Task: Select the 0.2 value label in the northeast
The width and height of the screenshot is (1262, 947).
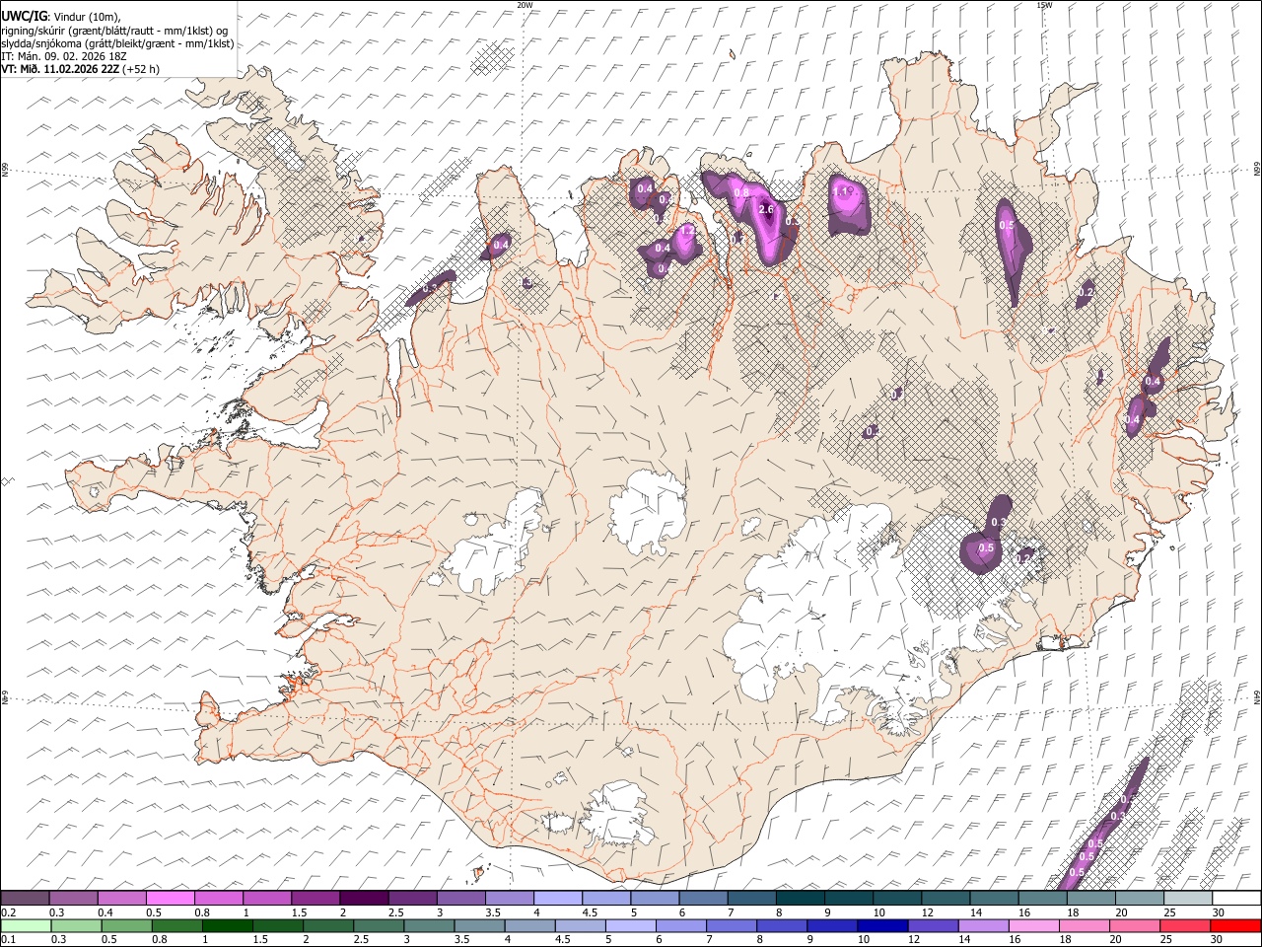Action: click(x=1086, y=292)
